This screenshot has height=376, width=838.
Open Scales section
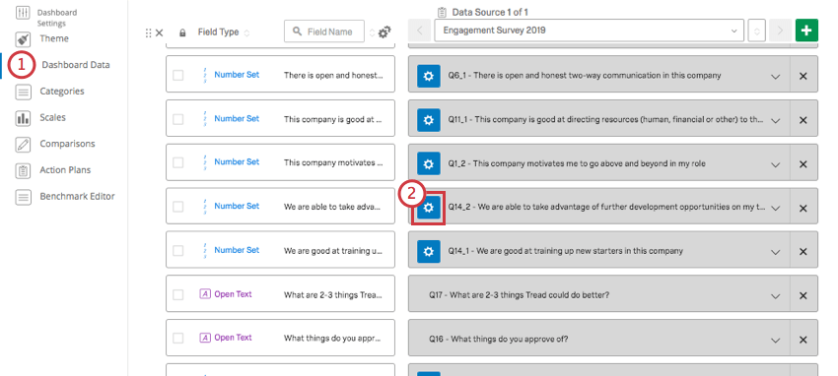coord(52,117)
